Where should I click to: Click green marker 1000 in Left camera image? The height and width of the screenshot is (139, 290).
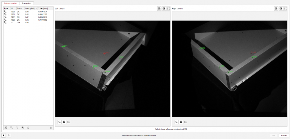[x=63, y=47]
